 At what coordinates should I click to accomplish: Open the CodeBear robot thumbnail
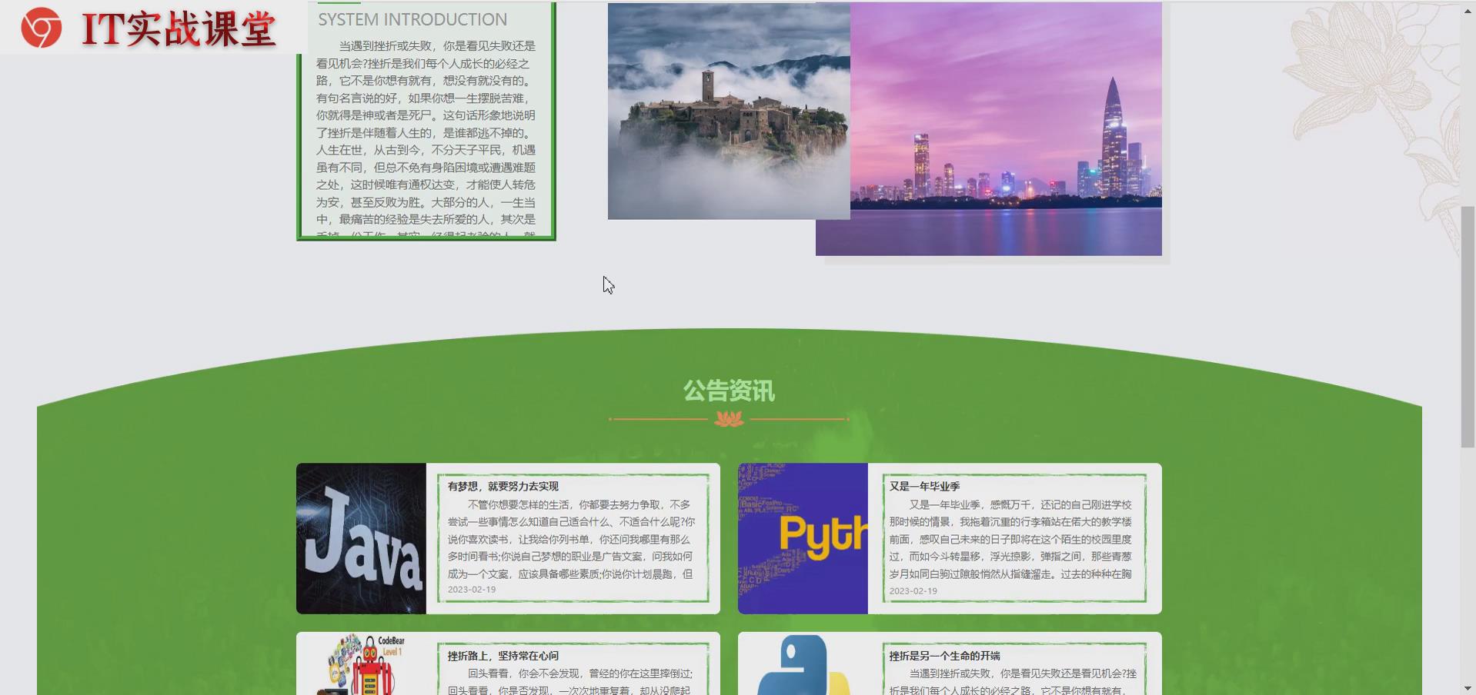(361, 663)
